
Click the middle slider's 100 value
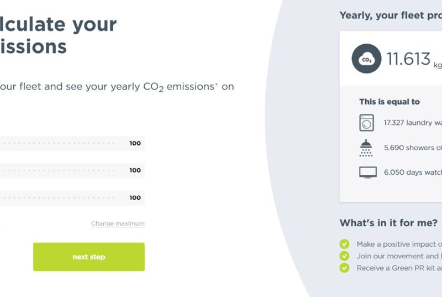point(135,170)
